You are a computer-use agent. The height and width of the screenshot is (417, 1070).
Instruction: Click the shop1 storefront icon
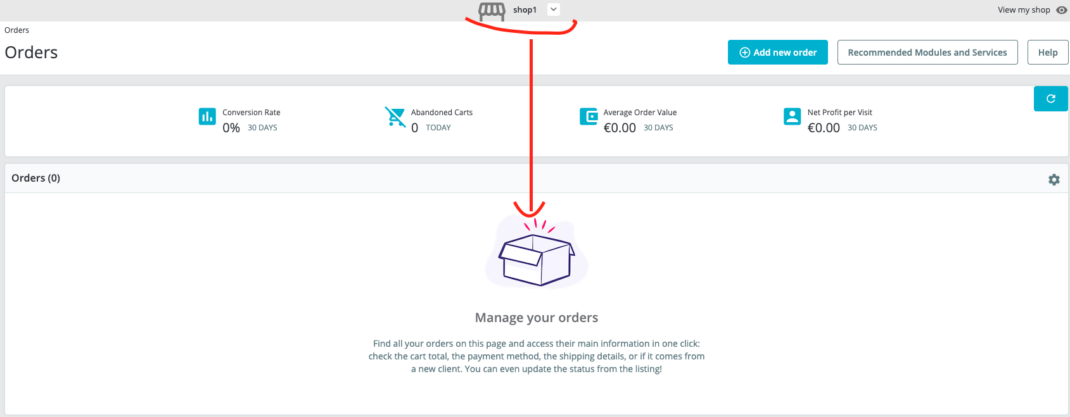tap(491, 10)
